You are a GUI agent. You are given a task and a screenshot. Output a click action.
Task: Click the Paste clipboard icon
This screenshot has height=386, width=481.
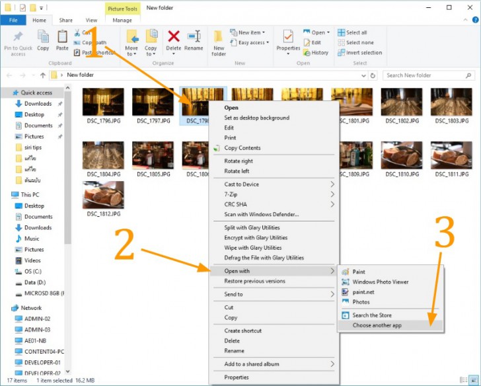(x=62, y=36)
